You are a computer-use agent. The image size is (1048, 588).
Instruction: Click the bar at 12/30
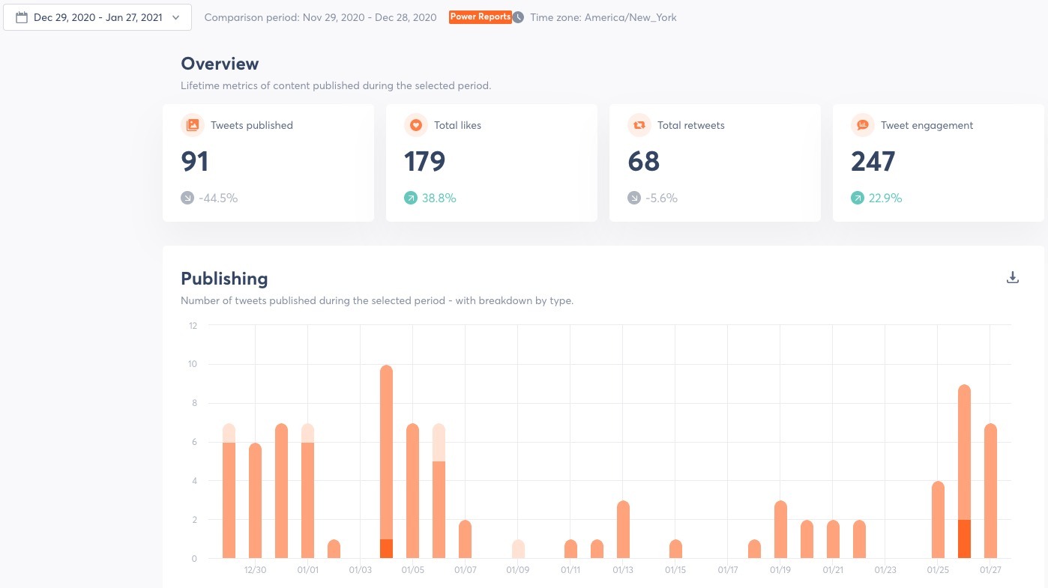tap(255, 501)
